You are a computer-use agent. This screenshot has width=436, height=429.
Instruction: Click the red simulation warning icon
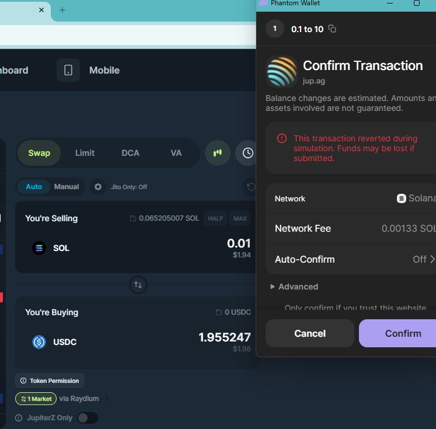[282, 138]
